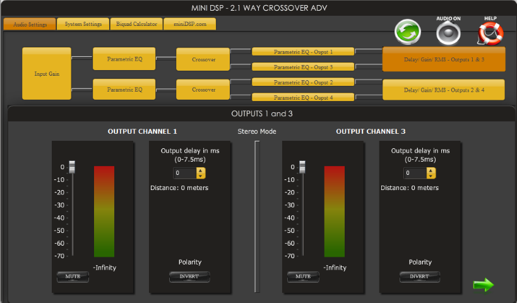This screenshot has width=517, height=303.
Task: Click 'Distance: 0 meters' under Output Channel 1
Action: 179,188
